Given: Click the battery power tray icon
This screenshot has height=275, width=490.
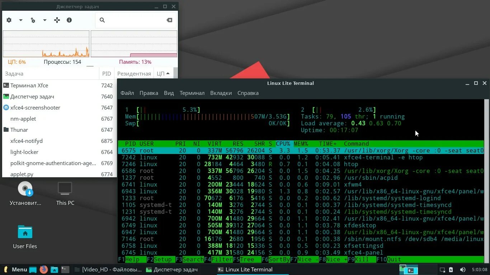Looking at the screenshot, I should pos(451,270).
